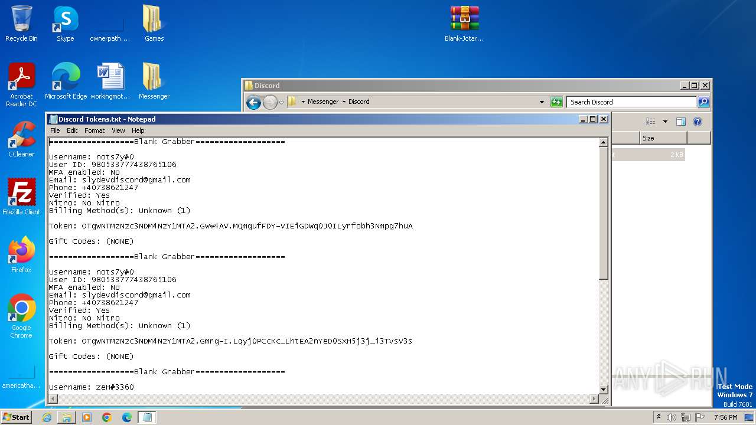Open Notepad Format menu

pos(94,130)
